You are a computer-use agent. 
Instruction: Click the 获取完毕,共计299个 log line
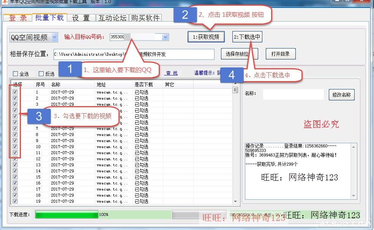point(271,164)
